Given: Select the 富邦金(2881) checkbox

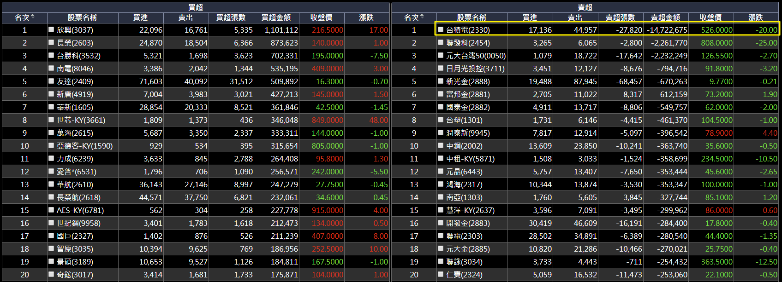Looking at the screenshot, I should pos(441,94).
